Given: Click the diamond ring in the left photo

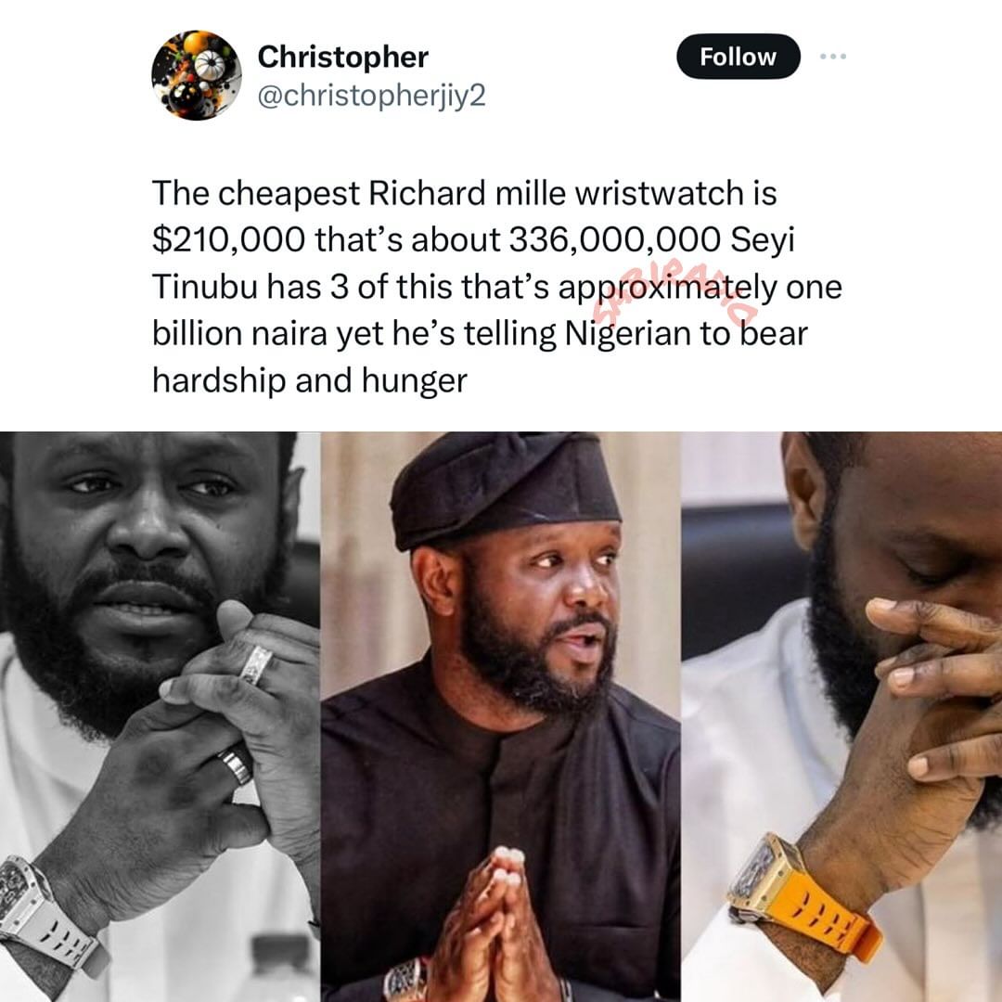Looking at the screenshot, I should tap(256, 664).
